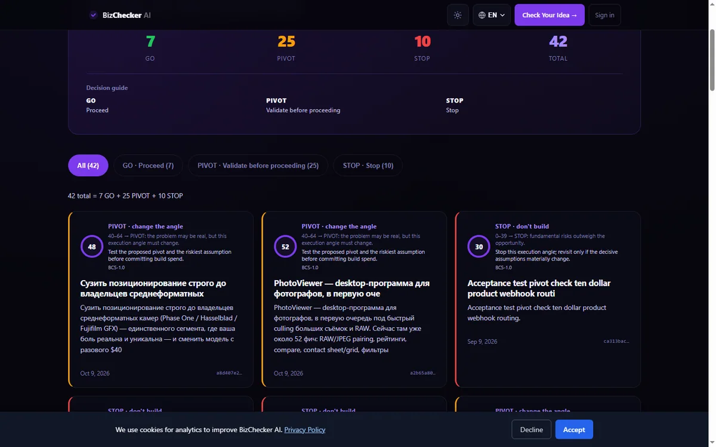Toggle the light/dark theme sun button
Screen dimensions: 716x447
pos(458,15)
